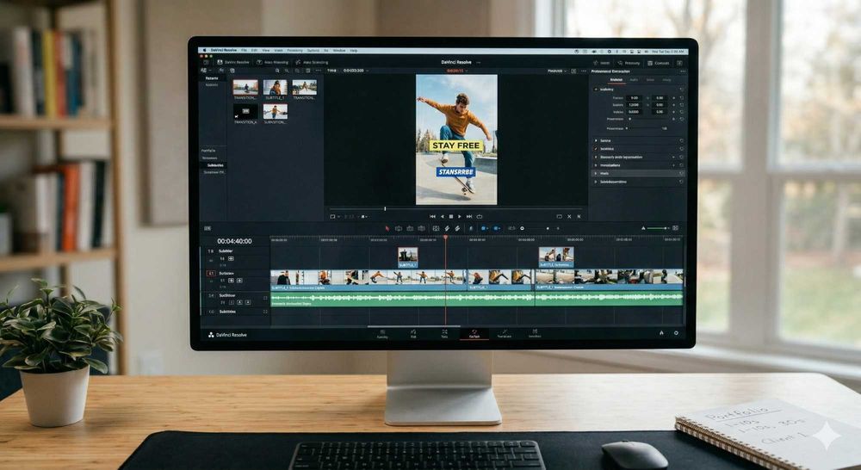The height and width of the screenshot is (470, 861).
Task: Open the three-dot menu above the viewer
Action: pos(584,71)
